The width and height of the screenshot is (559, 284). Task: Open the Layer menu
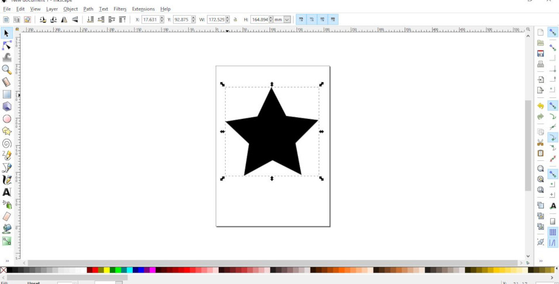pyautogui.click(x=51, y=9)
